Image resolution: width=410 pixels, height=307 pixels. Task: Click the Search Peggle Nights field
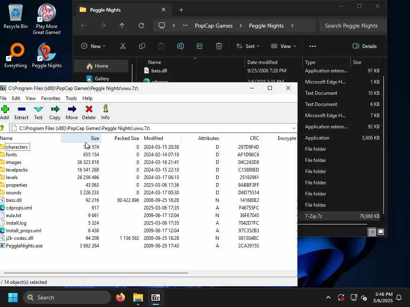[352, 26]
